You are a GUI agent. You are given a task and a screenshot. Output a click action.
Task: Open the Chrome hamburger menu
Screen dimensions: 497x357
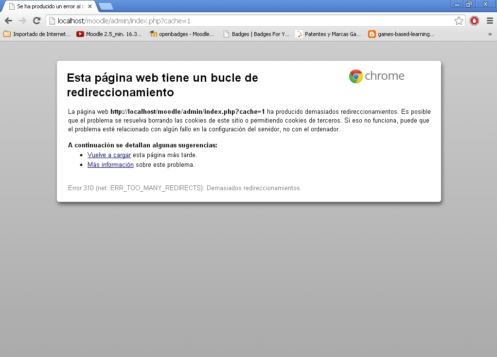click(x=490, y=20)
